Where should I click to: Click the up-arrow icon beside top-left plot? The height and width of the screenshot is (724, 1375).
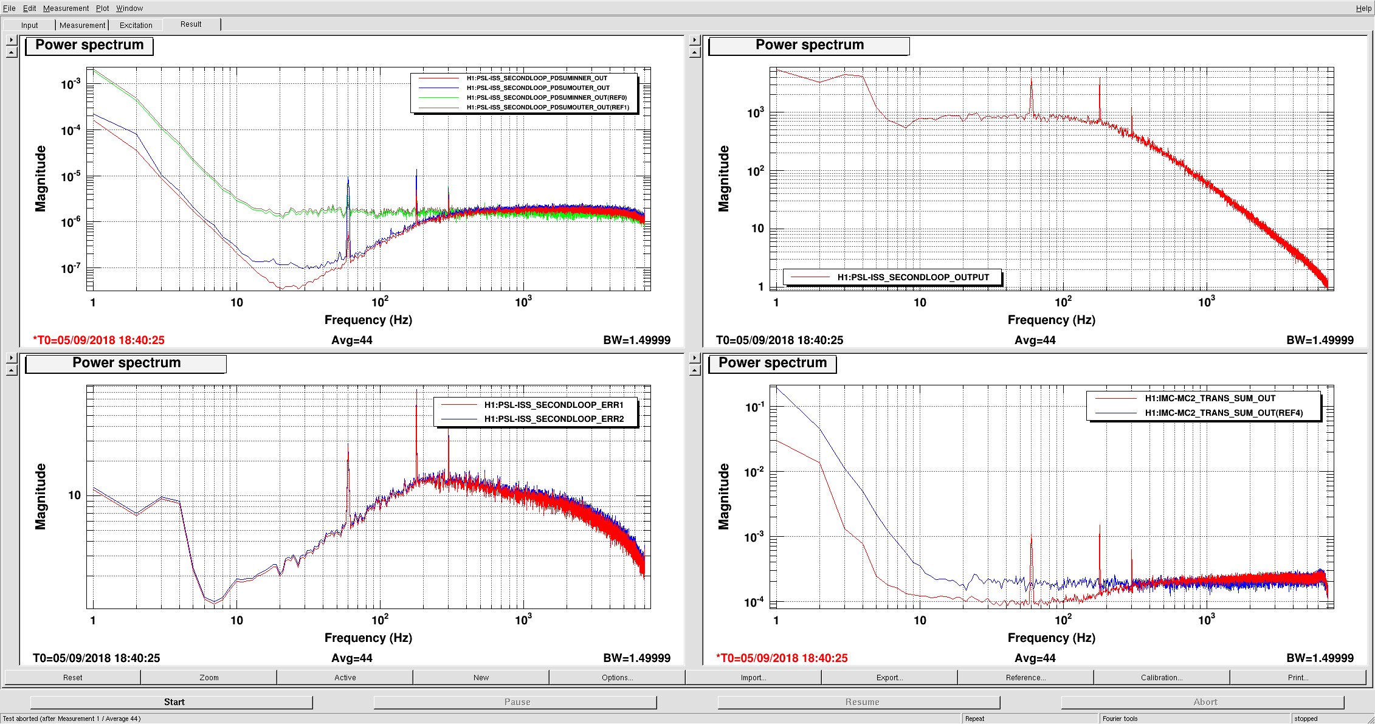[x=12, y=53]
